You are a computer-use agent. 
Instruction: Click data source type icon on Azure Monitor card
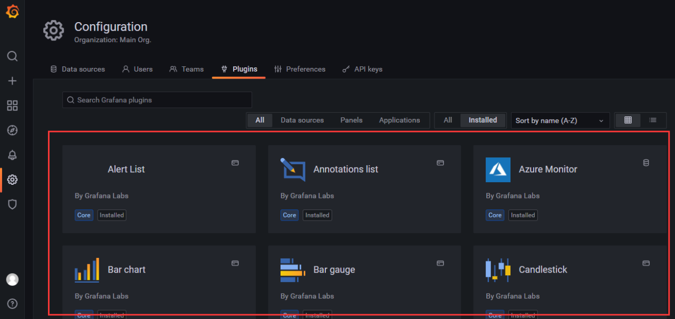[646, 163]
